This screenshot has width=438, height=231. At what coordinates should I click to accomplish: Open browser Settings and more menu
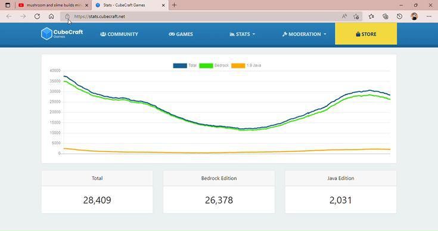429,17
